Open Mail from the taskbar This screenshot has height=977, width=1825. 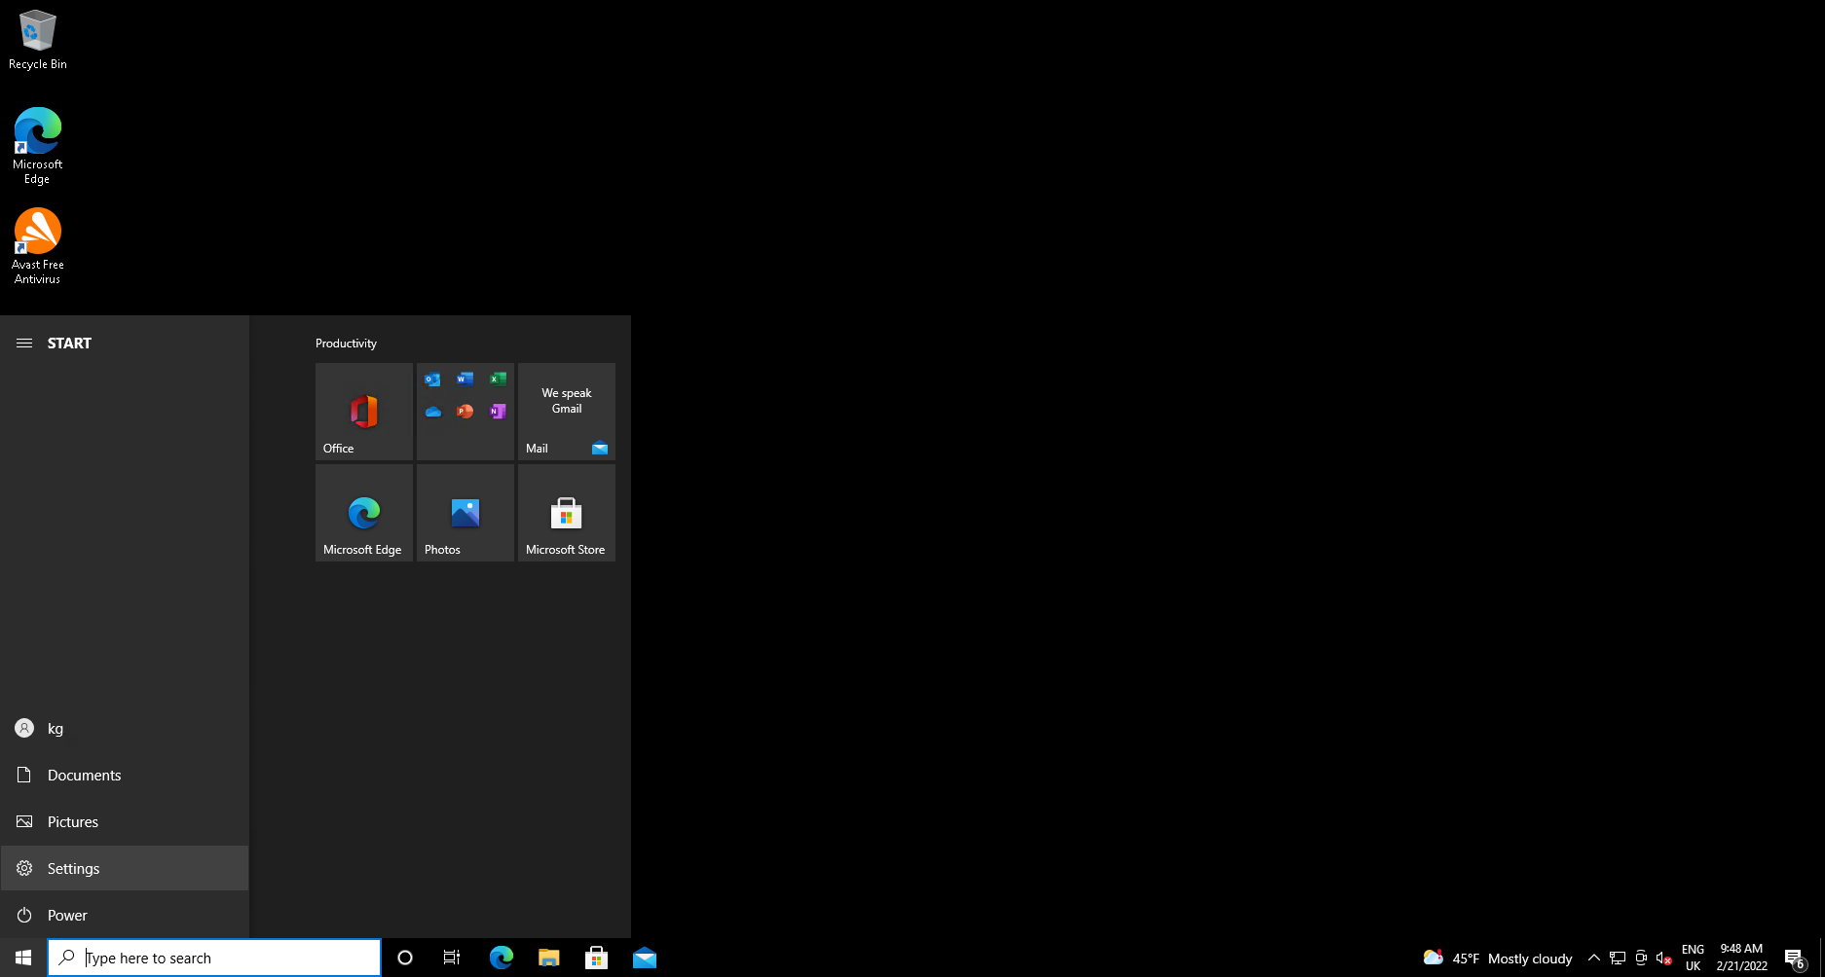click(x=645, y=958)
